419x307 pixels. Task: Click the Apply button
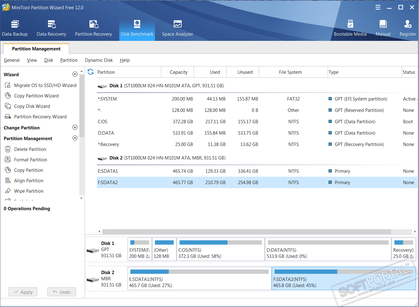(23, 292)
